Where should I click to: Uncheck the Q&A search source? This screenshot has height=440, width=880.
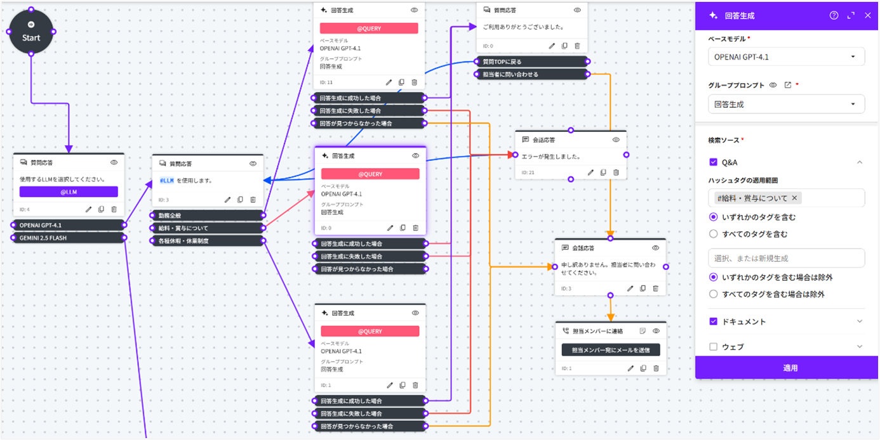(713, 162)
